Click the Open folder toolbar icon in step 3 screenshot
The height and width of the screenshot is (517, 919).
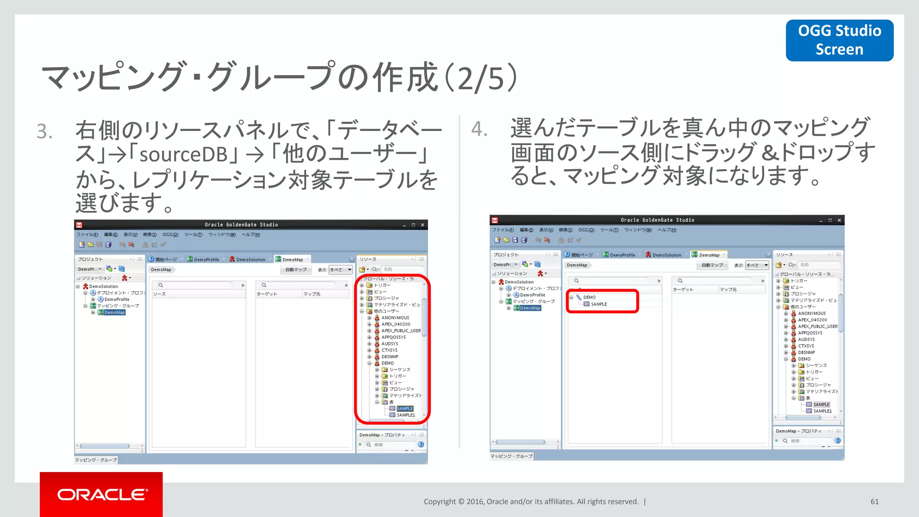coord(91,245)
